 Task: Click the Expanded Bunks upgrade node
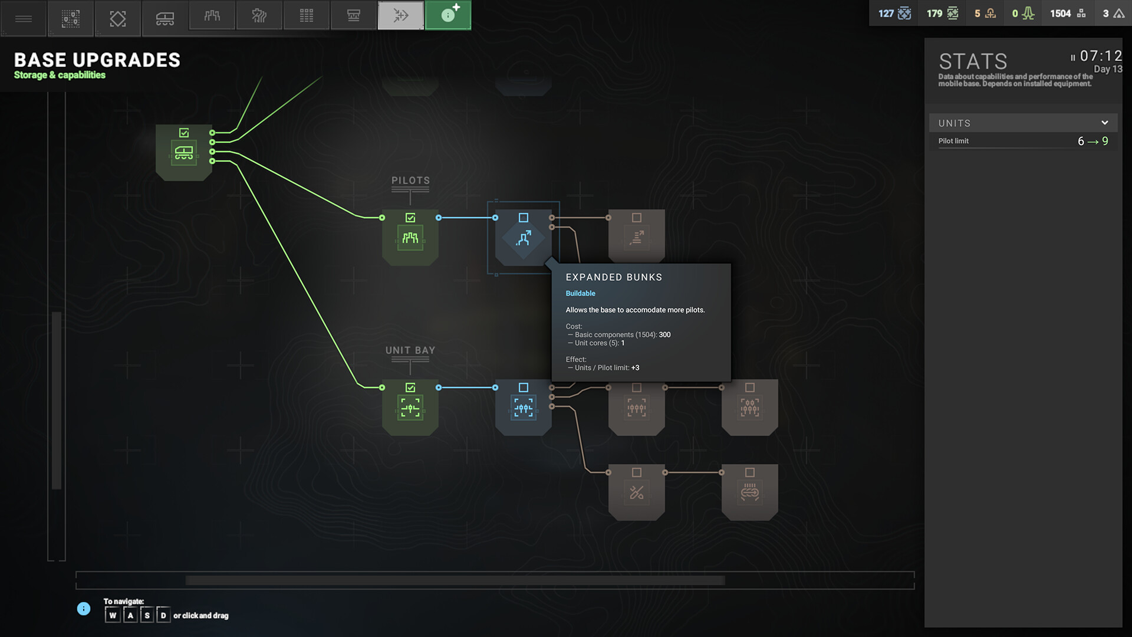(524, 239)
